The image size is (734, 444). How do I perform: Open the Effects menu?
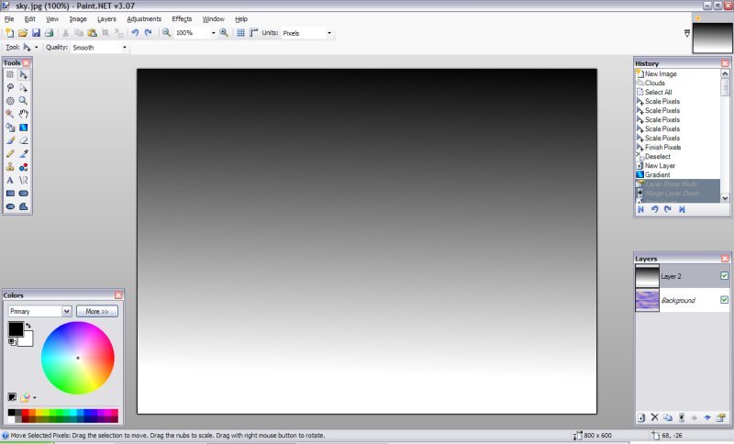pyautogui.click(x=182, y=18)
